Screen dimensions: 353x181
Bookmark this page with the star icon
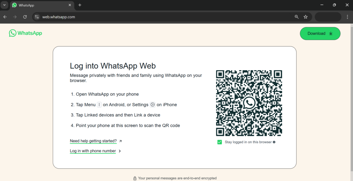point(305,17)
